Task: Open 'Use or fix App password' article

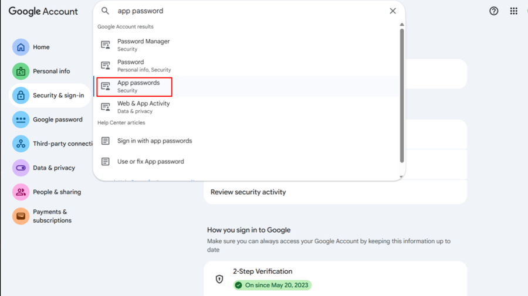Action: pyautogui.click(x=150, y=161)
